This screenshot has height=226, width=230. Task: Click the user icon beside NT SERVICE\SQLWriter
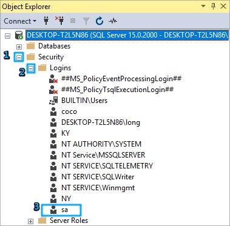click(x=53, y=177)
